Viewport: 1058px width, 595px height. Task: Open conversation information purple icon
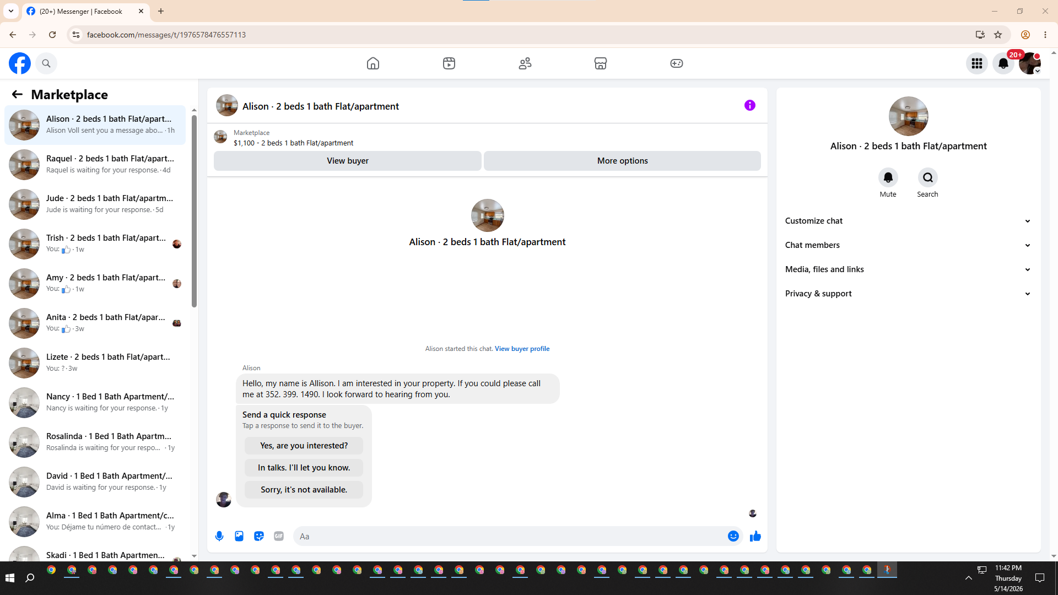[x=750, y=105]
